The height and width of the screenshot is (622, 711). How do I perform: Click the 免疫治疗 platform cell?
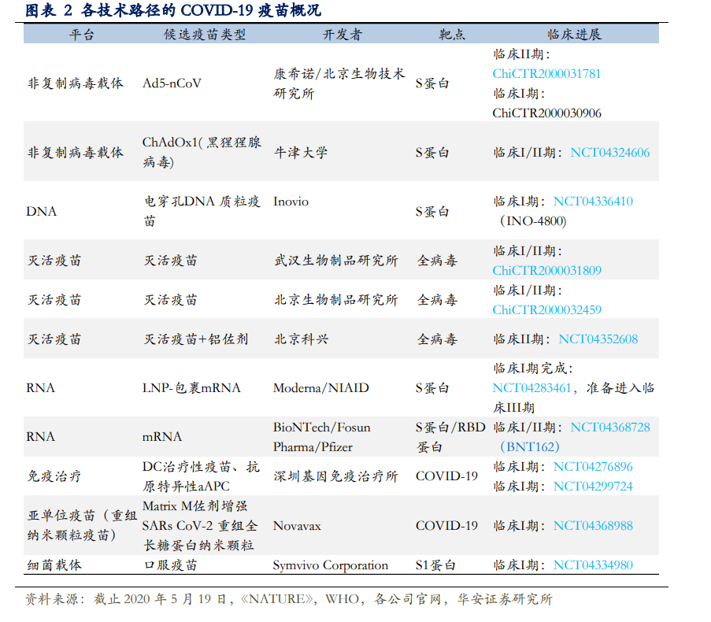(54, 476)
